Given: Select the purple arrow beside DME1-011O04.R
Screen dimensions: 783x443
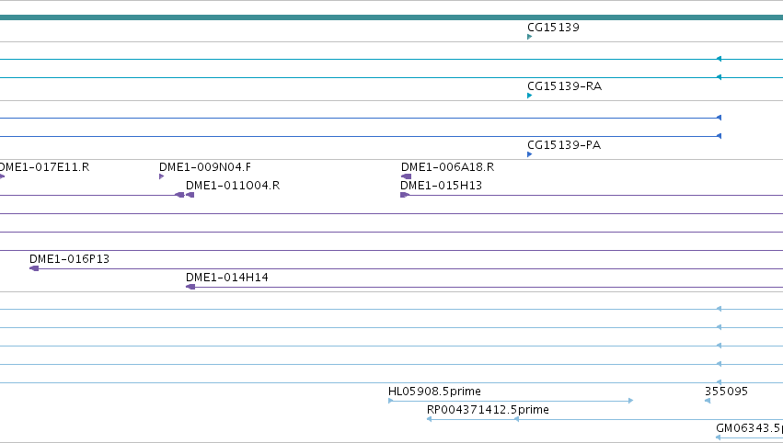Looking at the screenshot, I should click(x=190, y=195).
